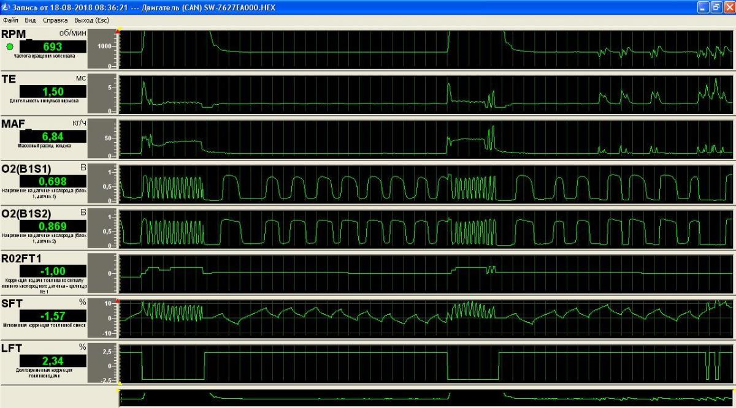Click the MAF graph scale showing 50
Image resolution: width=736 pixels, height=408 pixels.
coord(102,138)
